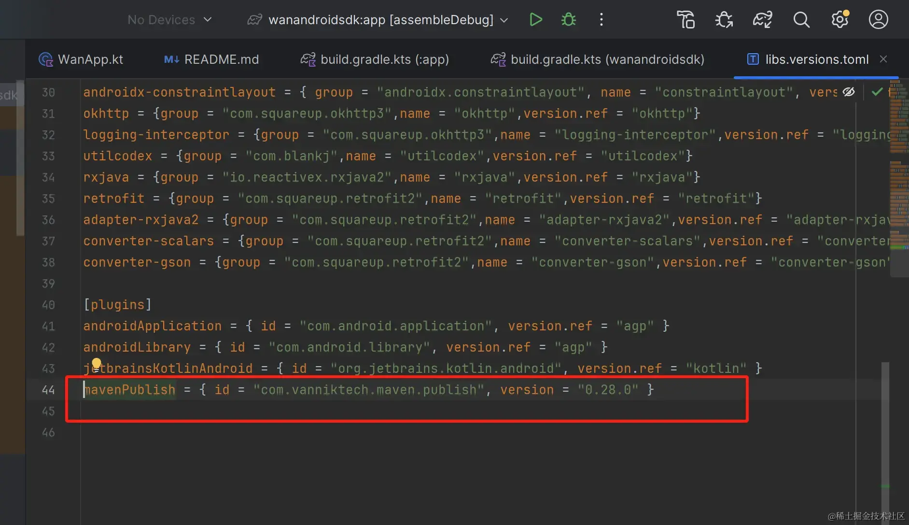Click the error stripe minimap at right edge
The image size is (909, 525).
tap(899, 179)
